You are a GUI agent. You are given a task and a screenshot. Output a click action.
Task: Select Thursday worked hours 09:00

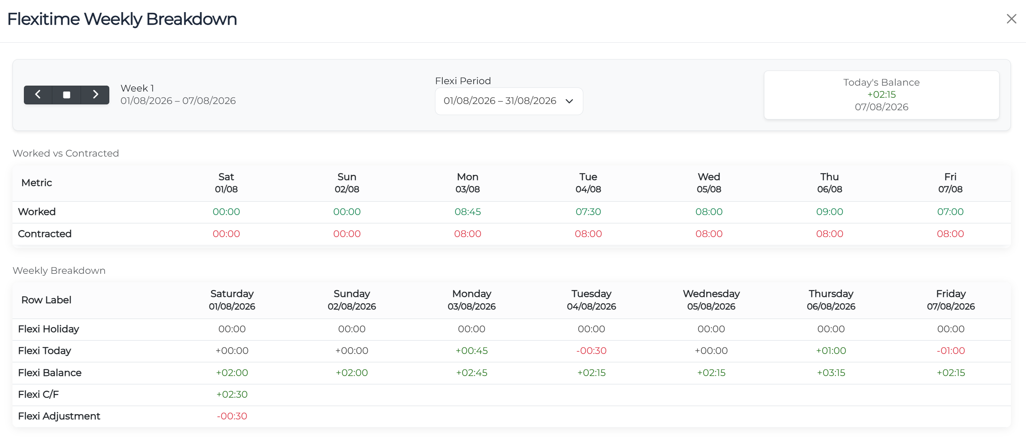829,212
